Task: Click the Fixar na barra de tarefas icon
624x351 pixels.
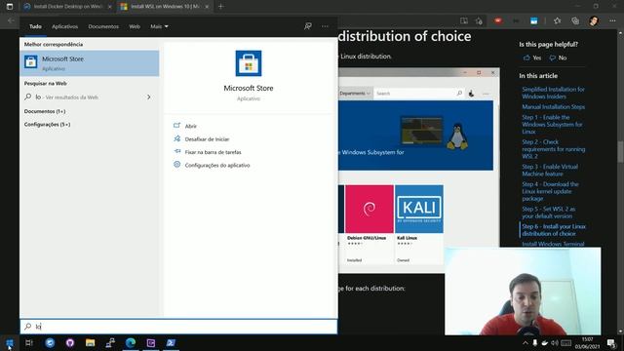Action: pyautogui.click(x=177, y=152)
